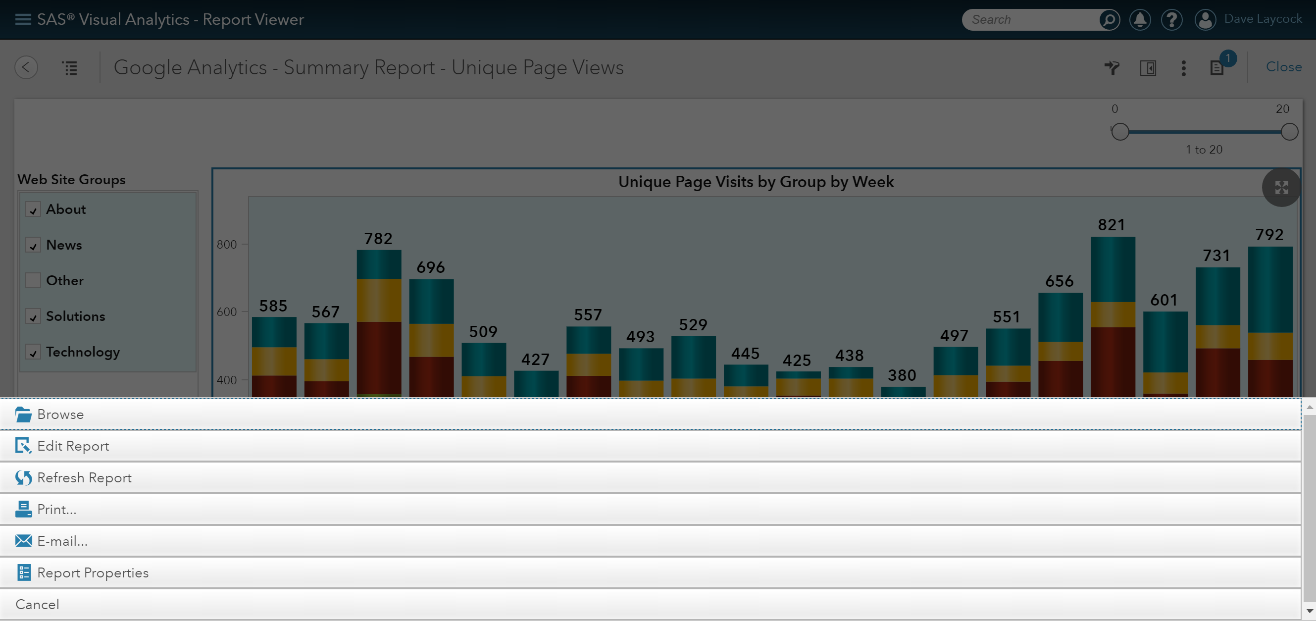
Task: Click the slider track between handles
Action: click(1205, 132)
